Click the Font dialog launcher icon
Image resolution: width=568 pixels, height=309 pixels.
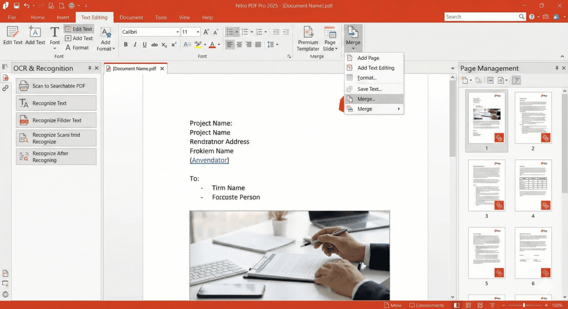click(289, 56)
